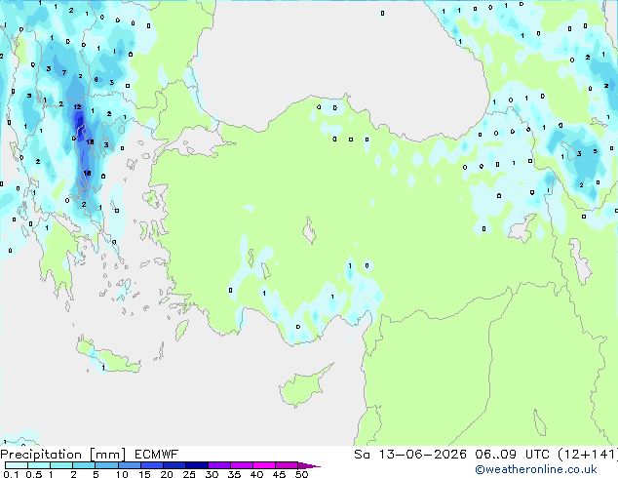Screen dimensions: 618x478
Task: Click the 'ECMWF' model label
Action: pyautogui.click(x=157, y=455)
